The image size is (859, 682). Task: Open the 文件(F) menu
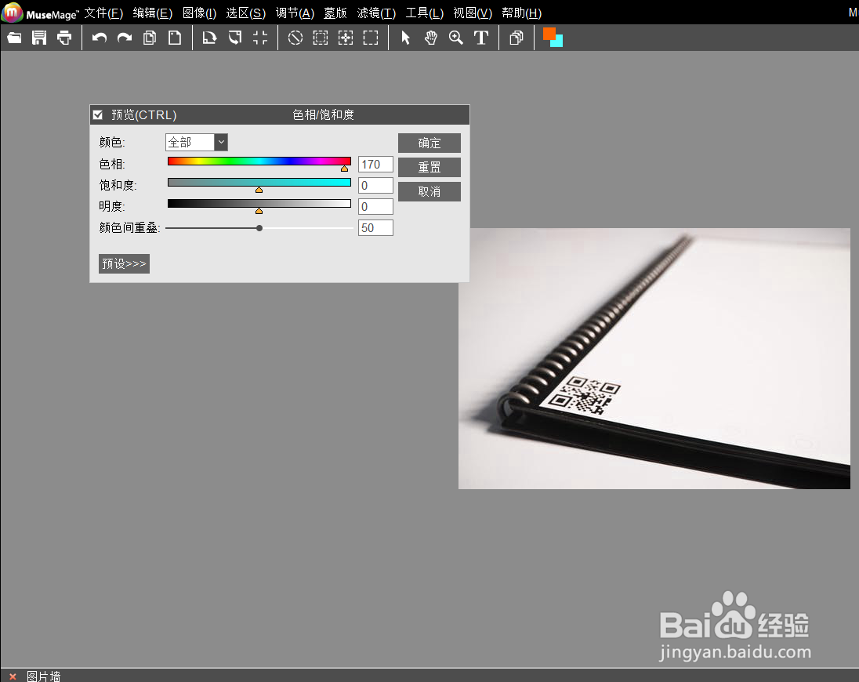tap(103, 13)
